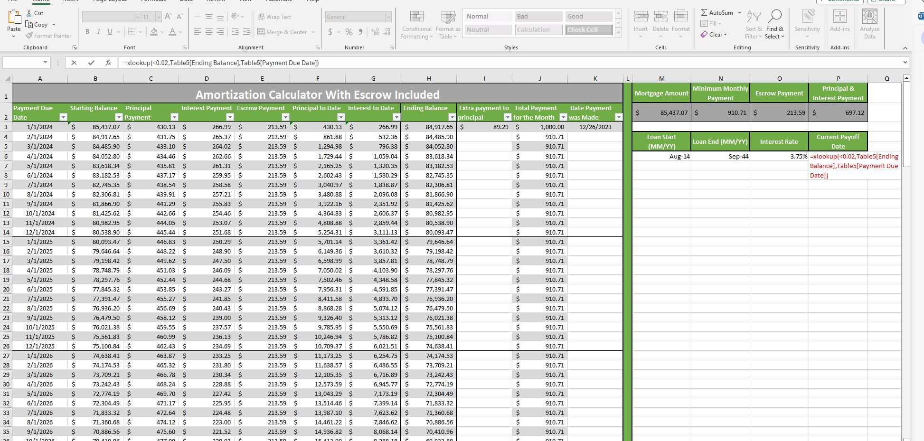Open the Number format dialog launcher
924x441 pixels.
(392, 47)
